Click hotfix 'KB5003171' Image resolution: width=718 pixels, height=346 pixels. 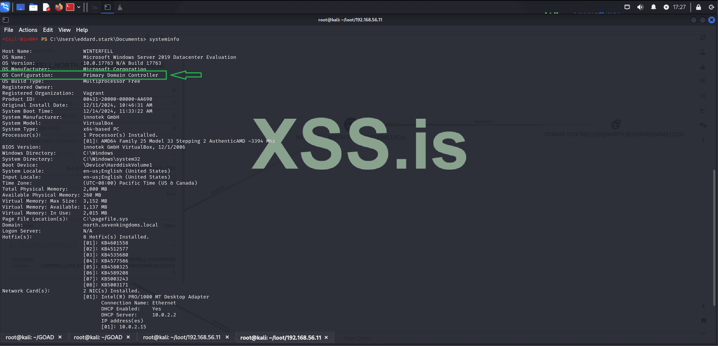[115, 285]
